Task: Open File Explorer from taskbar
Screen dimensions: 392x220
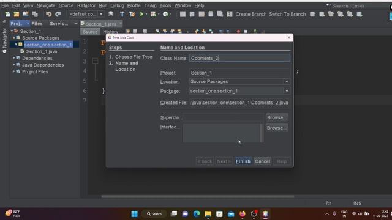Action: [208, 214]
